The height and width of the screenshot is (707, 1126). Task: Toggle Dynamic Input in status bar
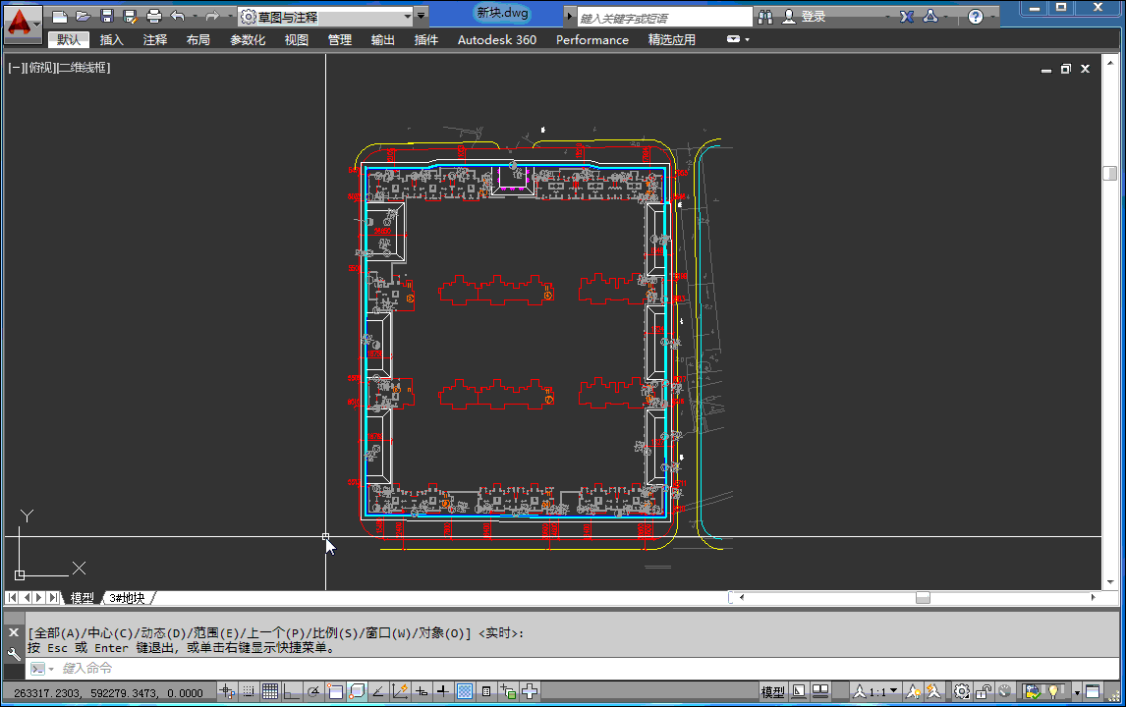point(422,692)
